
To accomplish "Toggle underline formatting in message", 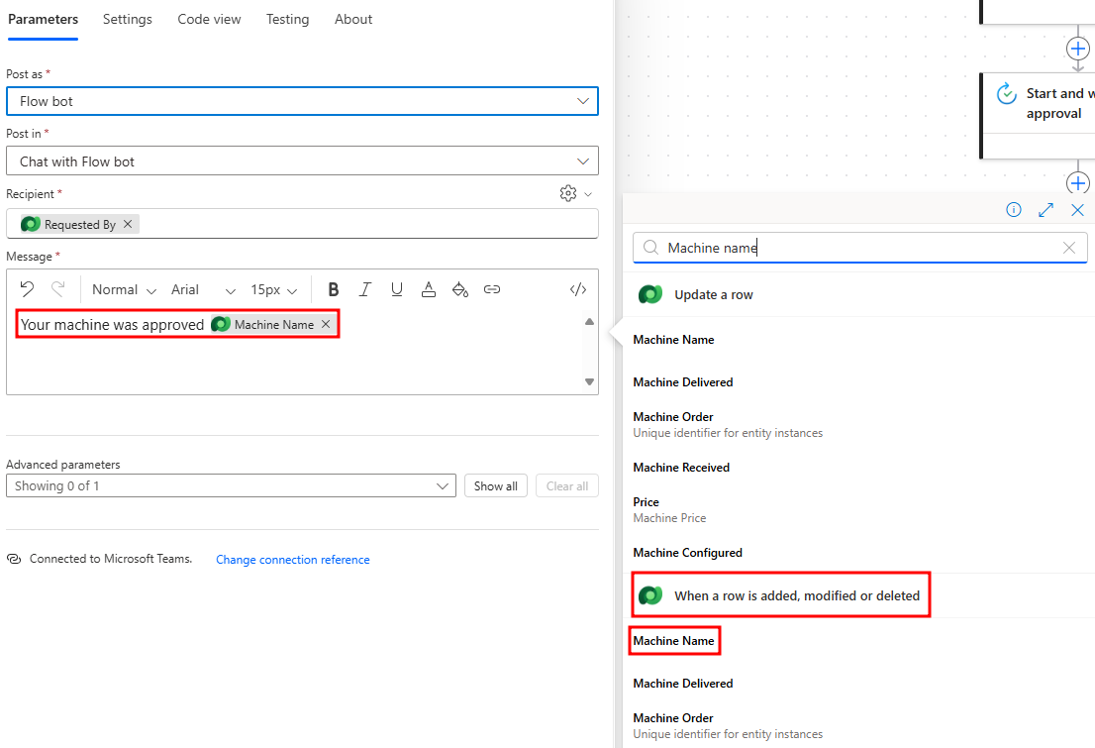I will tap(397, 289).
